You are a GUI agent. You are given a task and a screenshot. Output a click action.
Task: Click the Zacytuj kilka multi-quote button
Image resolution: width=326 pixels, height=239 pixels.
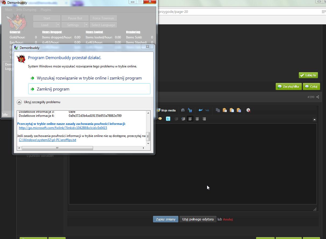[289, 86]
